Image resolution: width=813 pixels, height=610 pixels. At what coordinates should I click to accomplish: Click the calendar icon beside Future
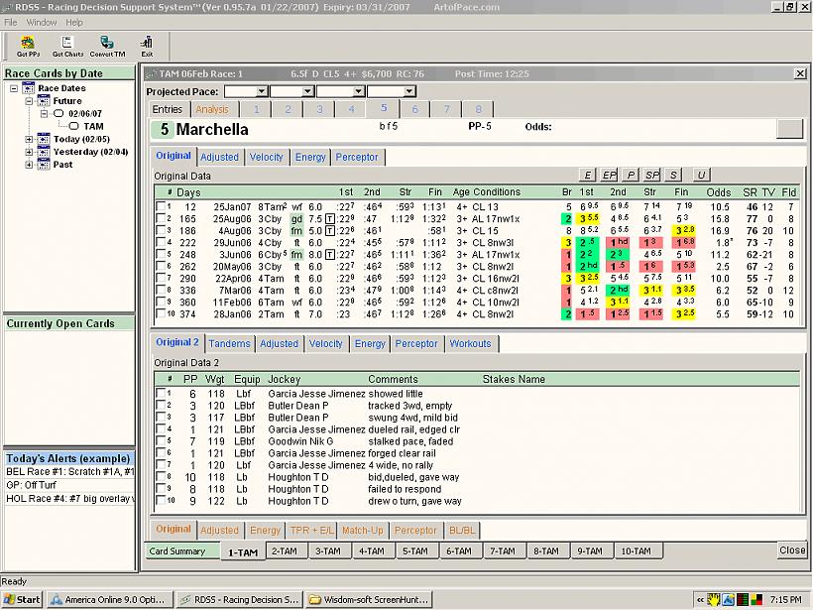(x=44, y=100)
